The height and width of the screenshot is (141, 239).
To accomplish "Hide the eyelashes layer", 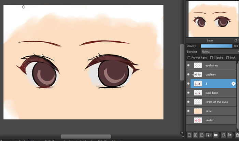I will pyautogui.click(x=188, y=65).
